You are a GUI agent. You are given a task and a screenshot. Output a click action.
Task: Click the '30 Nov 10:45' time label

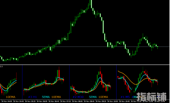(x=124, y=101)
